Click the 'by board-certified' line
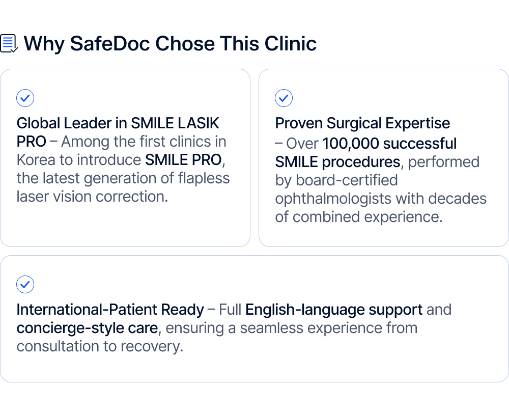Image resolution: width=509 pixels, height=413 pixels. 336,180
